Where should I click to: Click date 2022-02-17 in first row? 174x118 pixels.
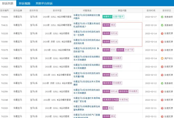151,17
